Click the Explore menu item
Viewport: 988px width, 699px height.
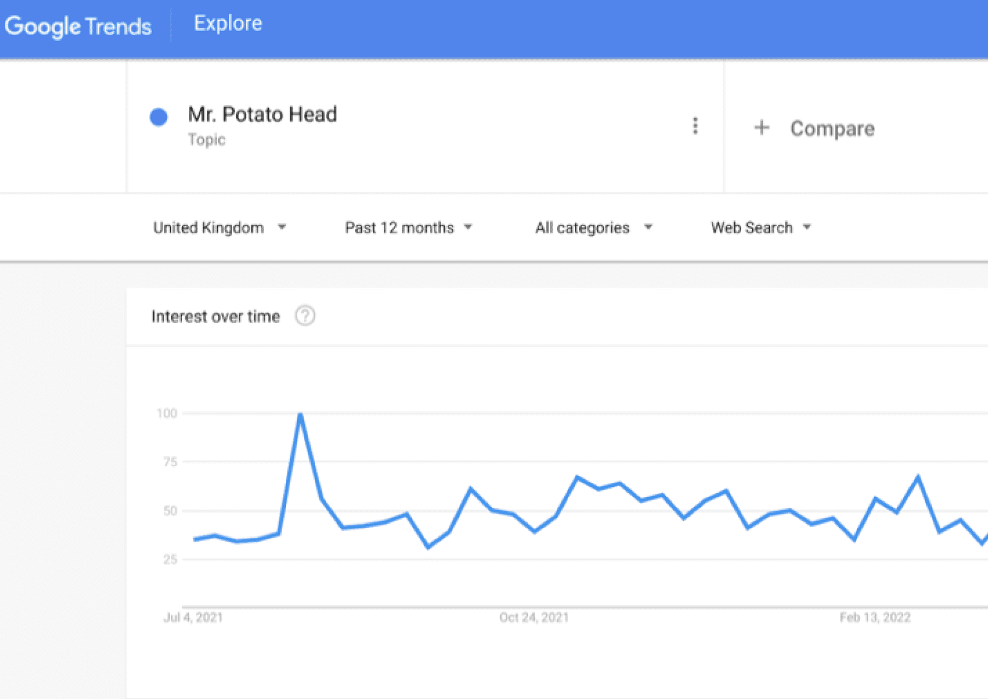227,23
